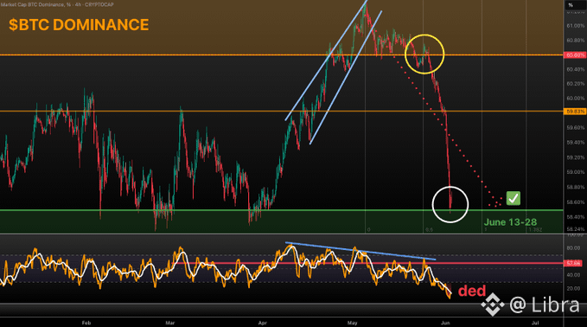This screenshot has height=327, width=587.
Task: Click the $BTC DOMINANCE text annotation
Action: click(79, 25)
